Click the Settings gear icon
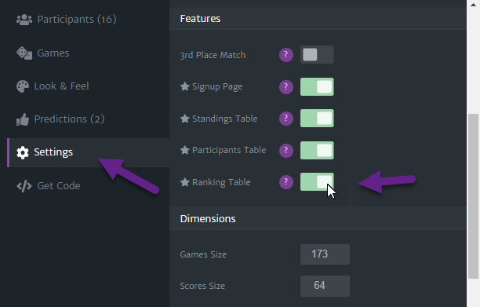480x307 pixels. [22, 152]
